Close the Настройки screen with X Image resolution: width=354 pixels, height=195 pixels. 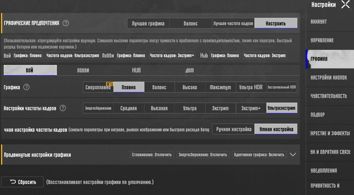[x=346, y=4]
